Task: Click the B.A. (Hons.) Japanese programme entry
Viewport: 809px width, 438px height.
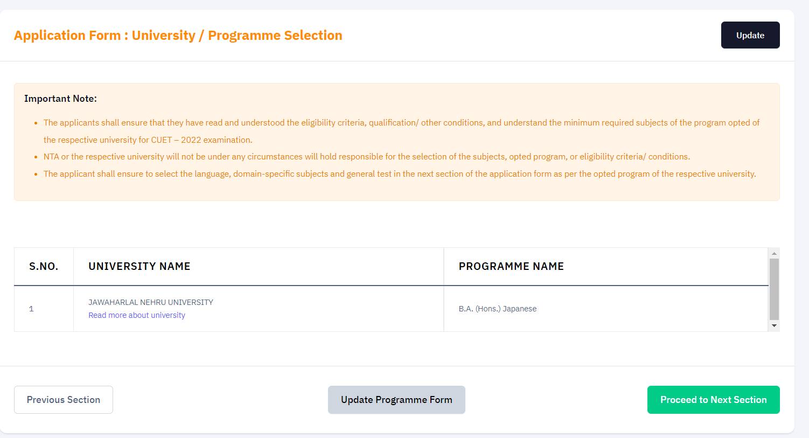Action: point(498,308)
